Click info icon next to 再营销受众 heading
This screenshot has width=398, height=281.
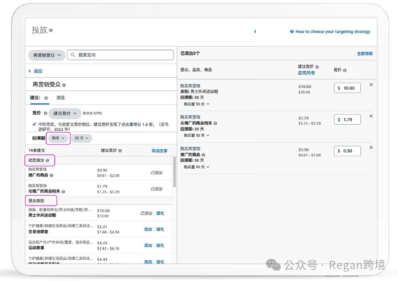(x=64, y=85)
